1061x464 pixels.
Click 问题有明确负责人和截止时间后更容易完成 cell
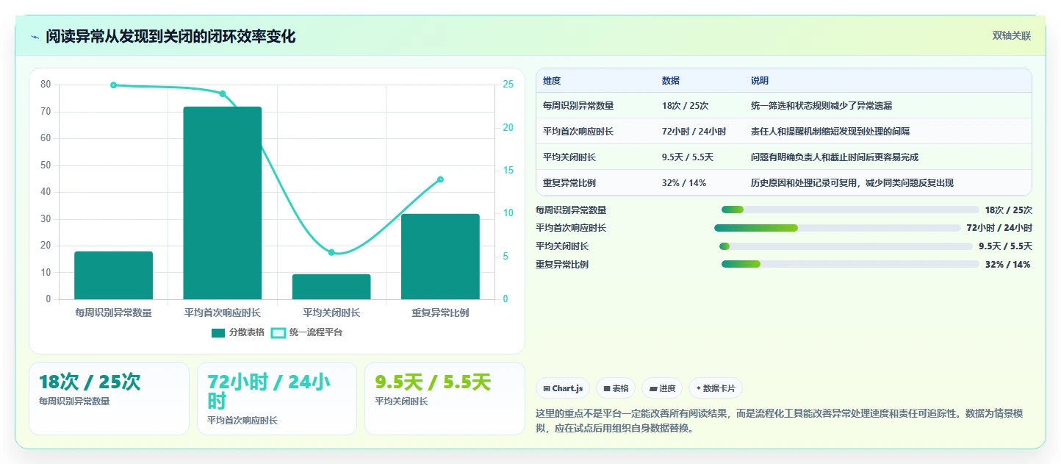pyautogui.click(x=835, y=157)
